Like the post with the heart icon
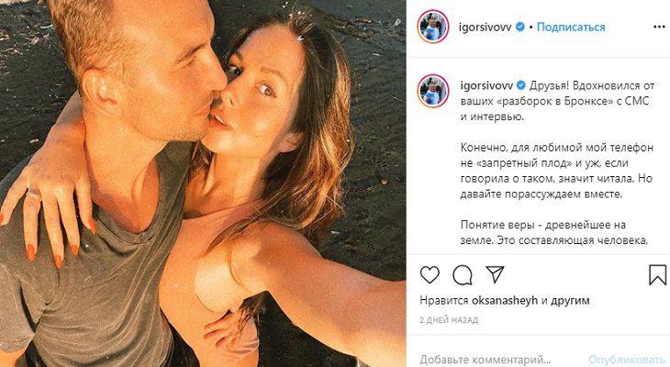This screenshot has height=367, width=670. (430, 274)
